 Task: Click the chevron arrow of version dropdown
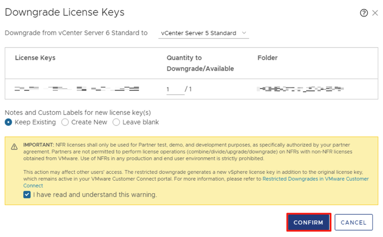pos(244,33)
